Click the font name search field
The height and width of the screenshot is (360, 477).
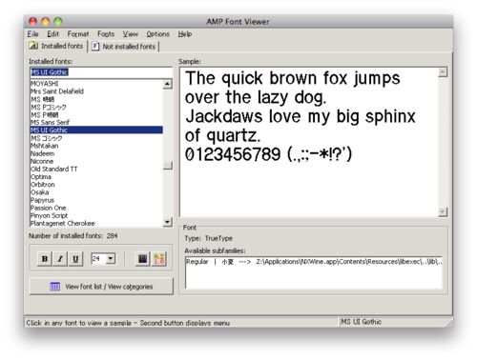click(x=101, y=72)
